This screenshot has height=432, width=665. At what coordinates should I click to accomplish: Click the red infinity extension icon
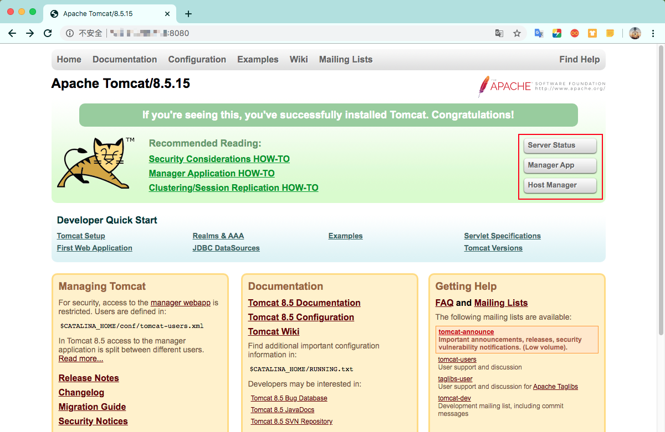575,33
